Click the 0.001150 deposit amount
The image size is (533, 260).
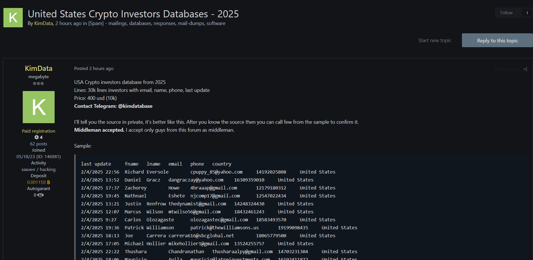(x=36, y=182)
